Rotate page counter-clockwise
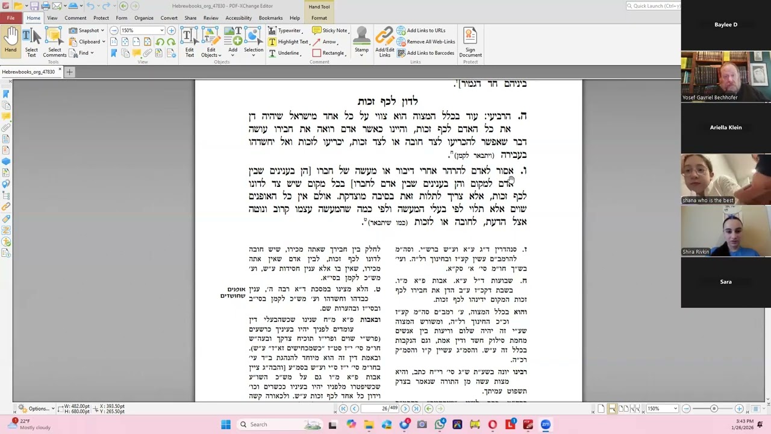This screenshot has width=771, height=434. pos(160,42)
